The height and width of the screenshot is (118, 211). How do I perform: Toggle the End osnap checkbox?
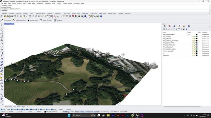click(2, 109)
